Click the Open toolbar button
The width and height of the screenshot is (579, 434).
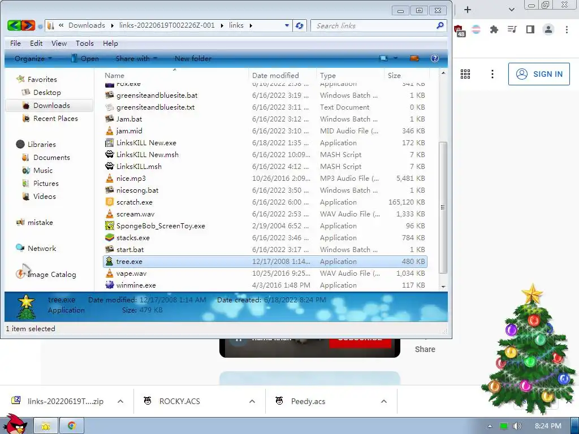point(85,58)
